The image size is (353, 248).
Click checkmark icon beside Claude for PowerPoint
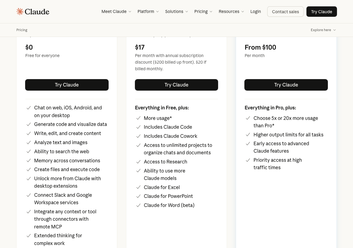tap(138, 196)
